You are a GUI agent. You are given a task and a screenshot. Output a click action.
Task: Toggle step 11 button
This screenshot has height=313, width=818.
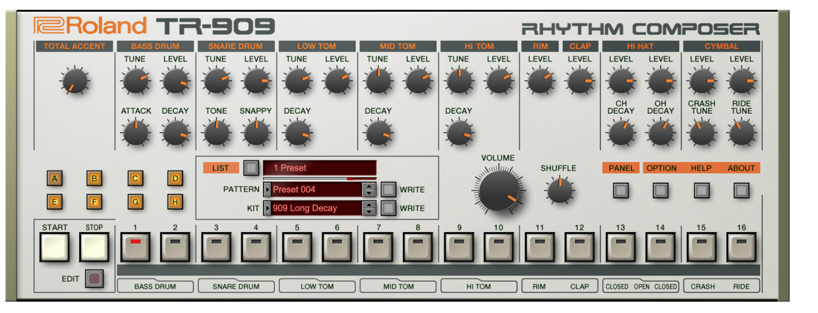[x=540, y=248]
